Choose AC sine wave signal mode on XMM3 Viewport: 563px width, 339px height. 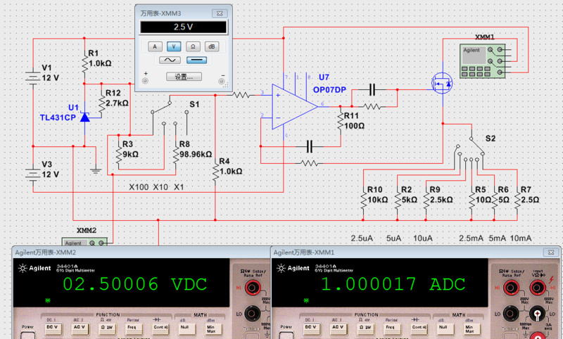click(x=169, y=61)
